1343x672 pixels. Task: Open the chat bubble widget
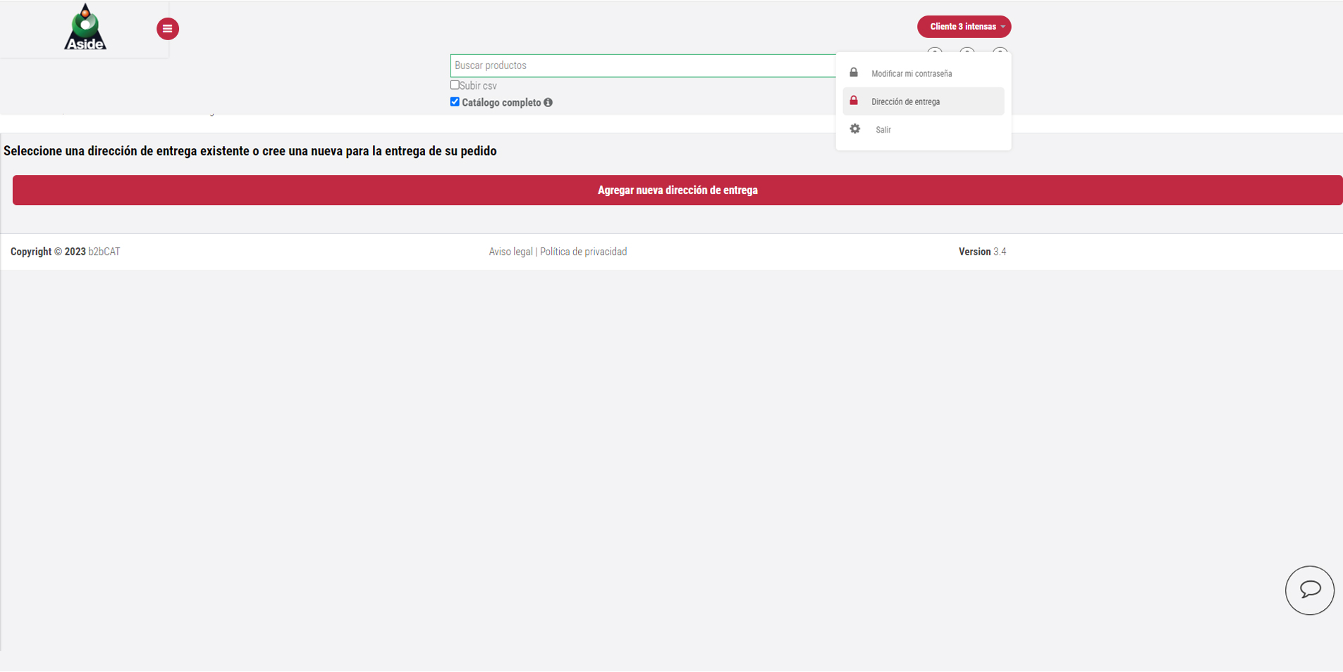[1309, 590]
